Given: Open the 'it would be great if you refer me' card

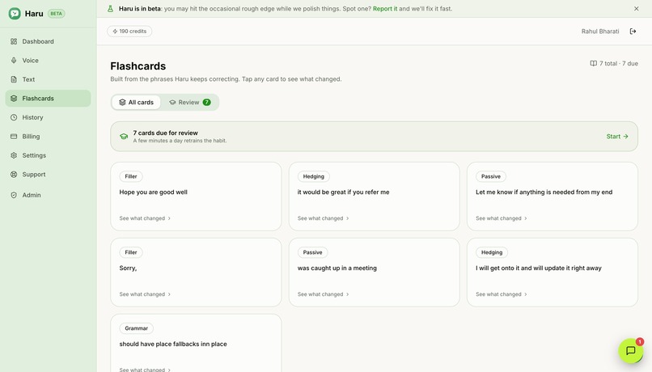Looking at the screenshot, I should (375, 197).
